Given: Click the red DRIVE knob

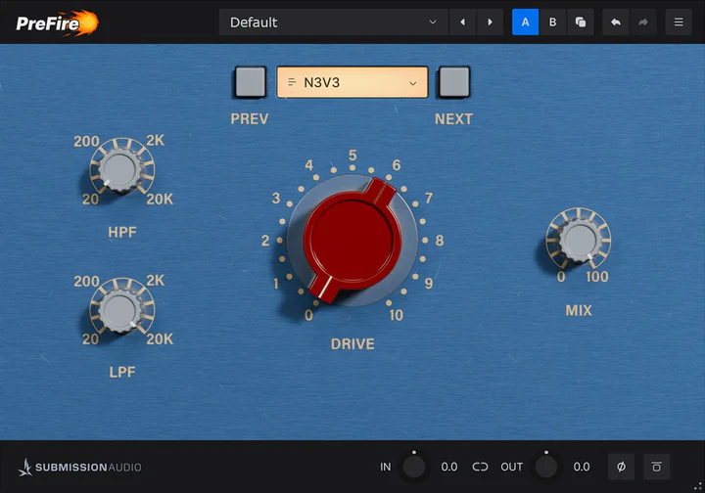Looking at the screenshot, I should point(352,240).
